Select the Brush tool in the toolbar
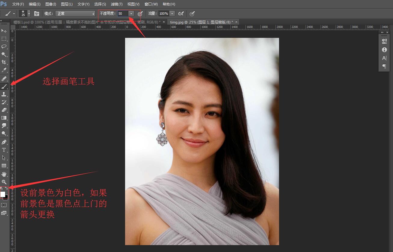The height and width of the screenshot is (252, 393). pos(4,87)
